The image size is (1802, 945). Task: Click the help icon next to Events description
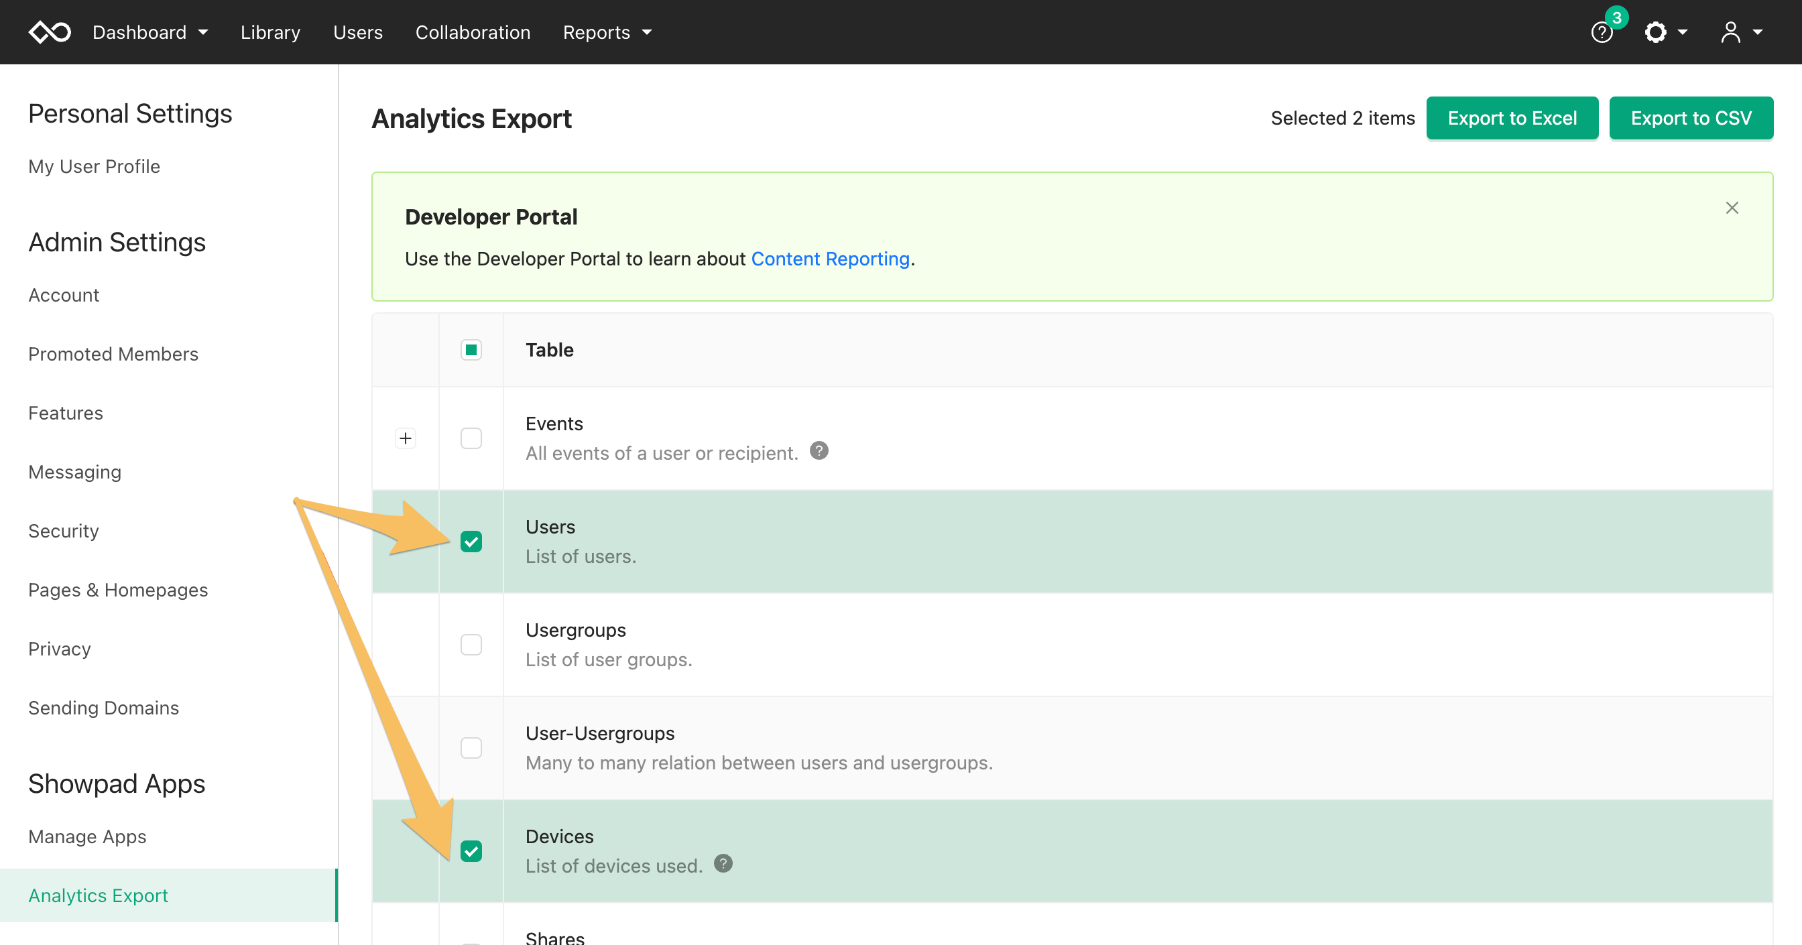pos(819,451)
